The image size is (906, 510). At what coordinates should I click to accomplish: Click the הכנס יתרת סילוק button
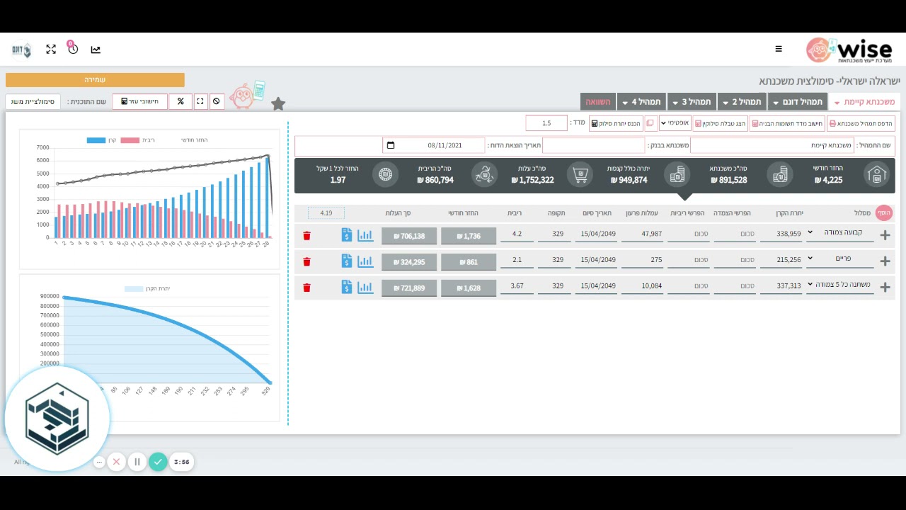(616, 123)
